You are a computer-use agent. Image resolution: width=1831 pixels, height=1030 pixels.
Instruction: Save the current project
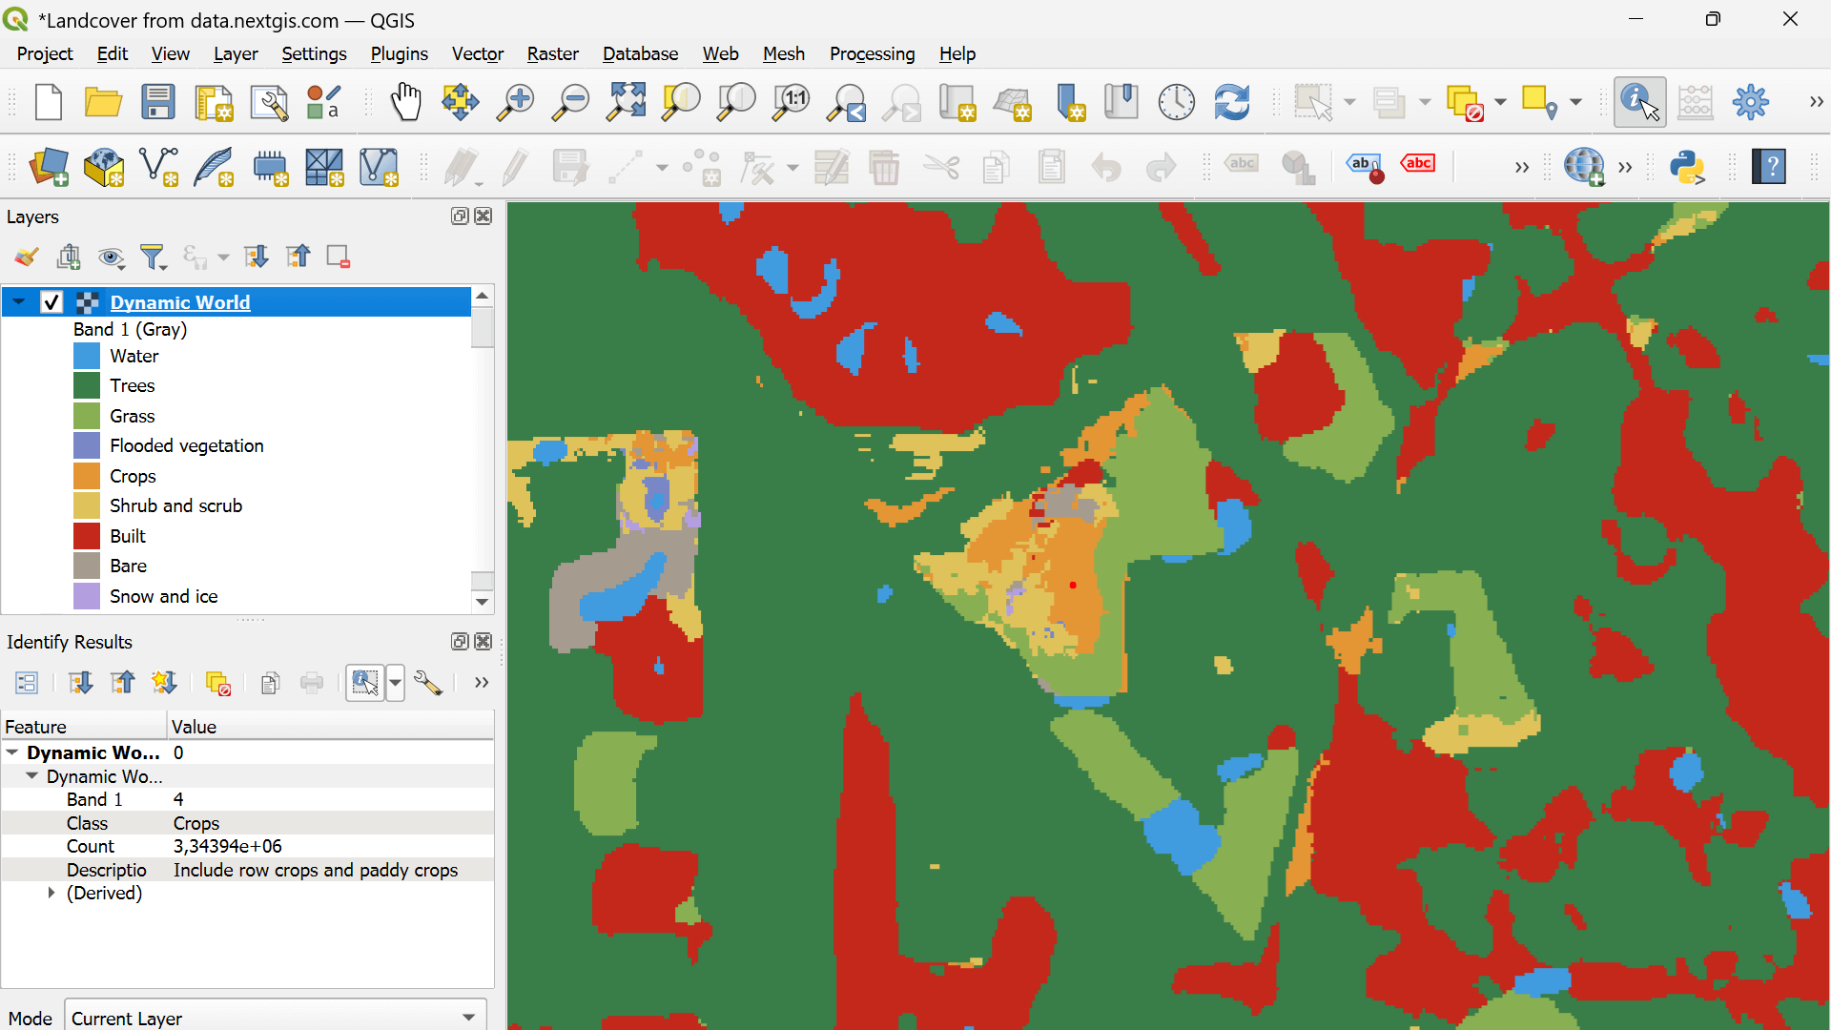pyautogui.click(x=158, y=102)
